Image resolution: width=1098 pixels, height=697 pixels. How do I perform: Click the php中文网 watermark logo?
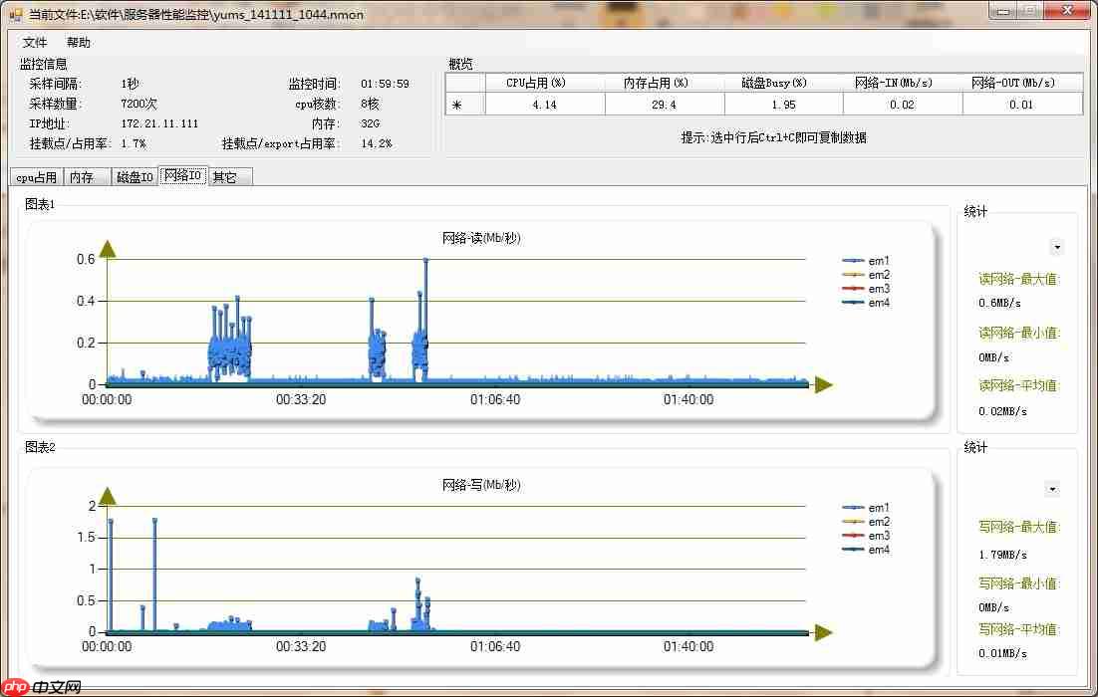(41, 686)
